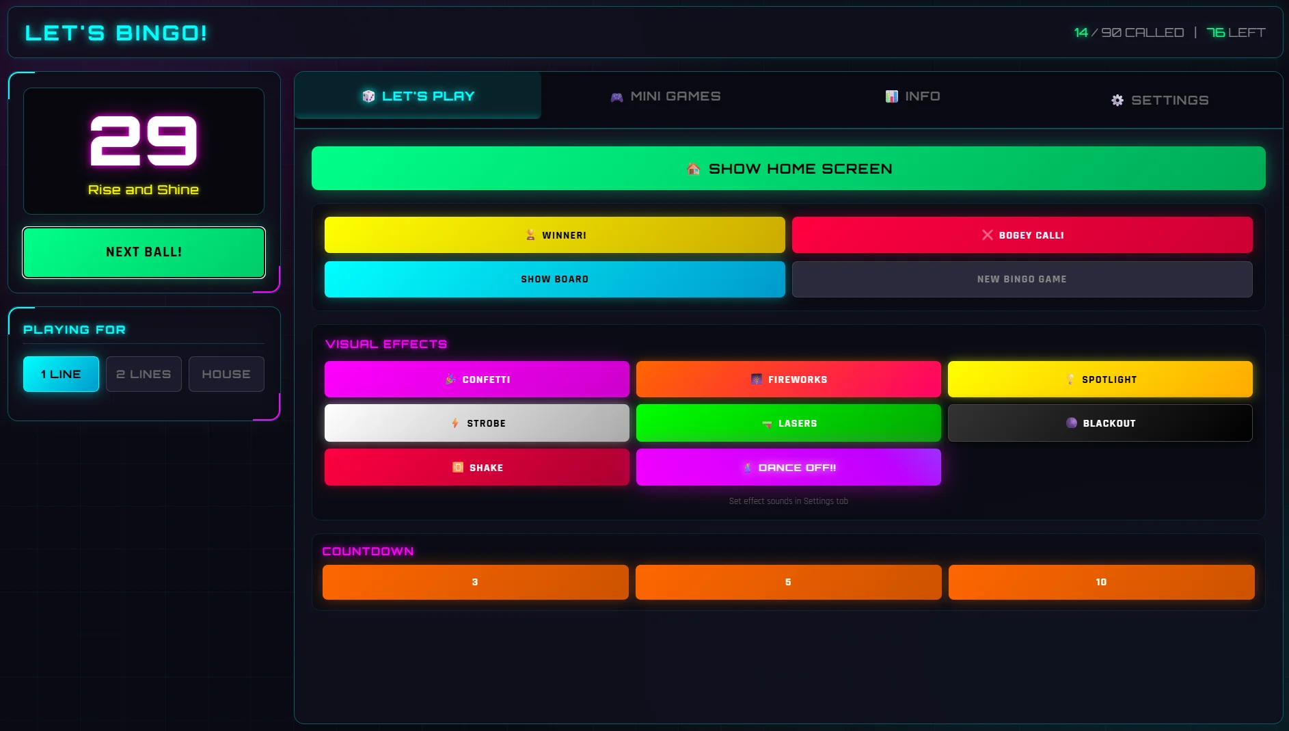Switch to the Mini Games tab
1289x731 pixels.
[x=665, y=96]
